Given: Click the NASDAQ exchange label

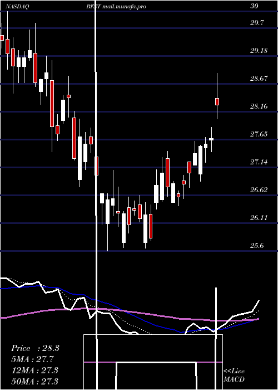Looking at the screenshot, I should 18,7.
